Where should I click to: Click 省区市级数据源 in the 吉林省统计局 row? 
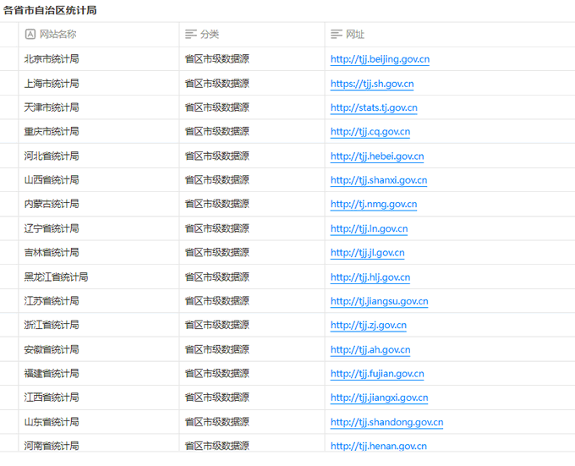tap(217, 253)
